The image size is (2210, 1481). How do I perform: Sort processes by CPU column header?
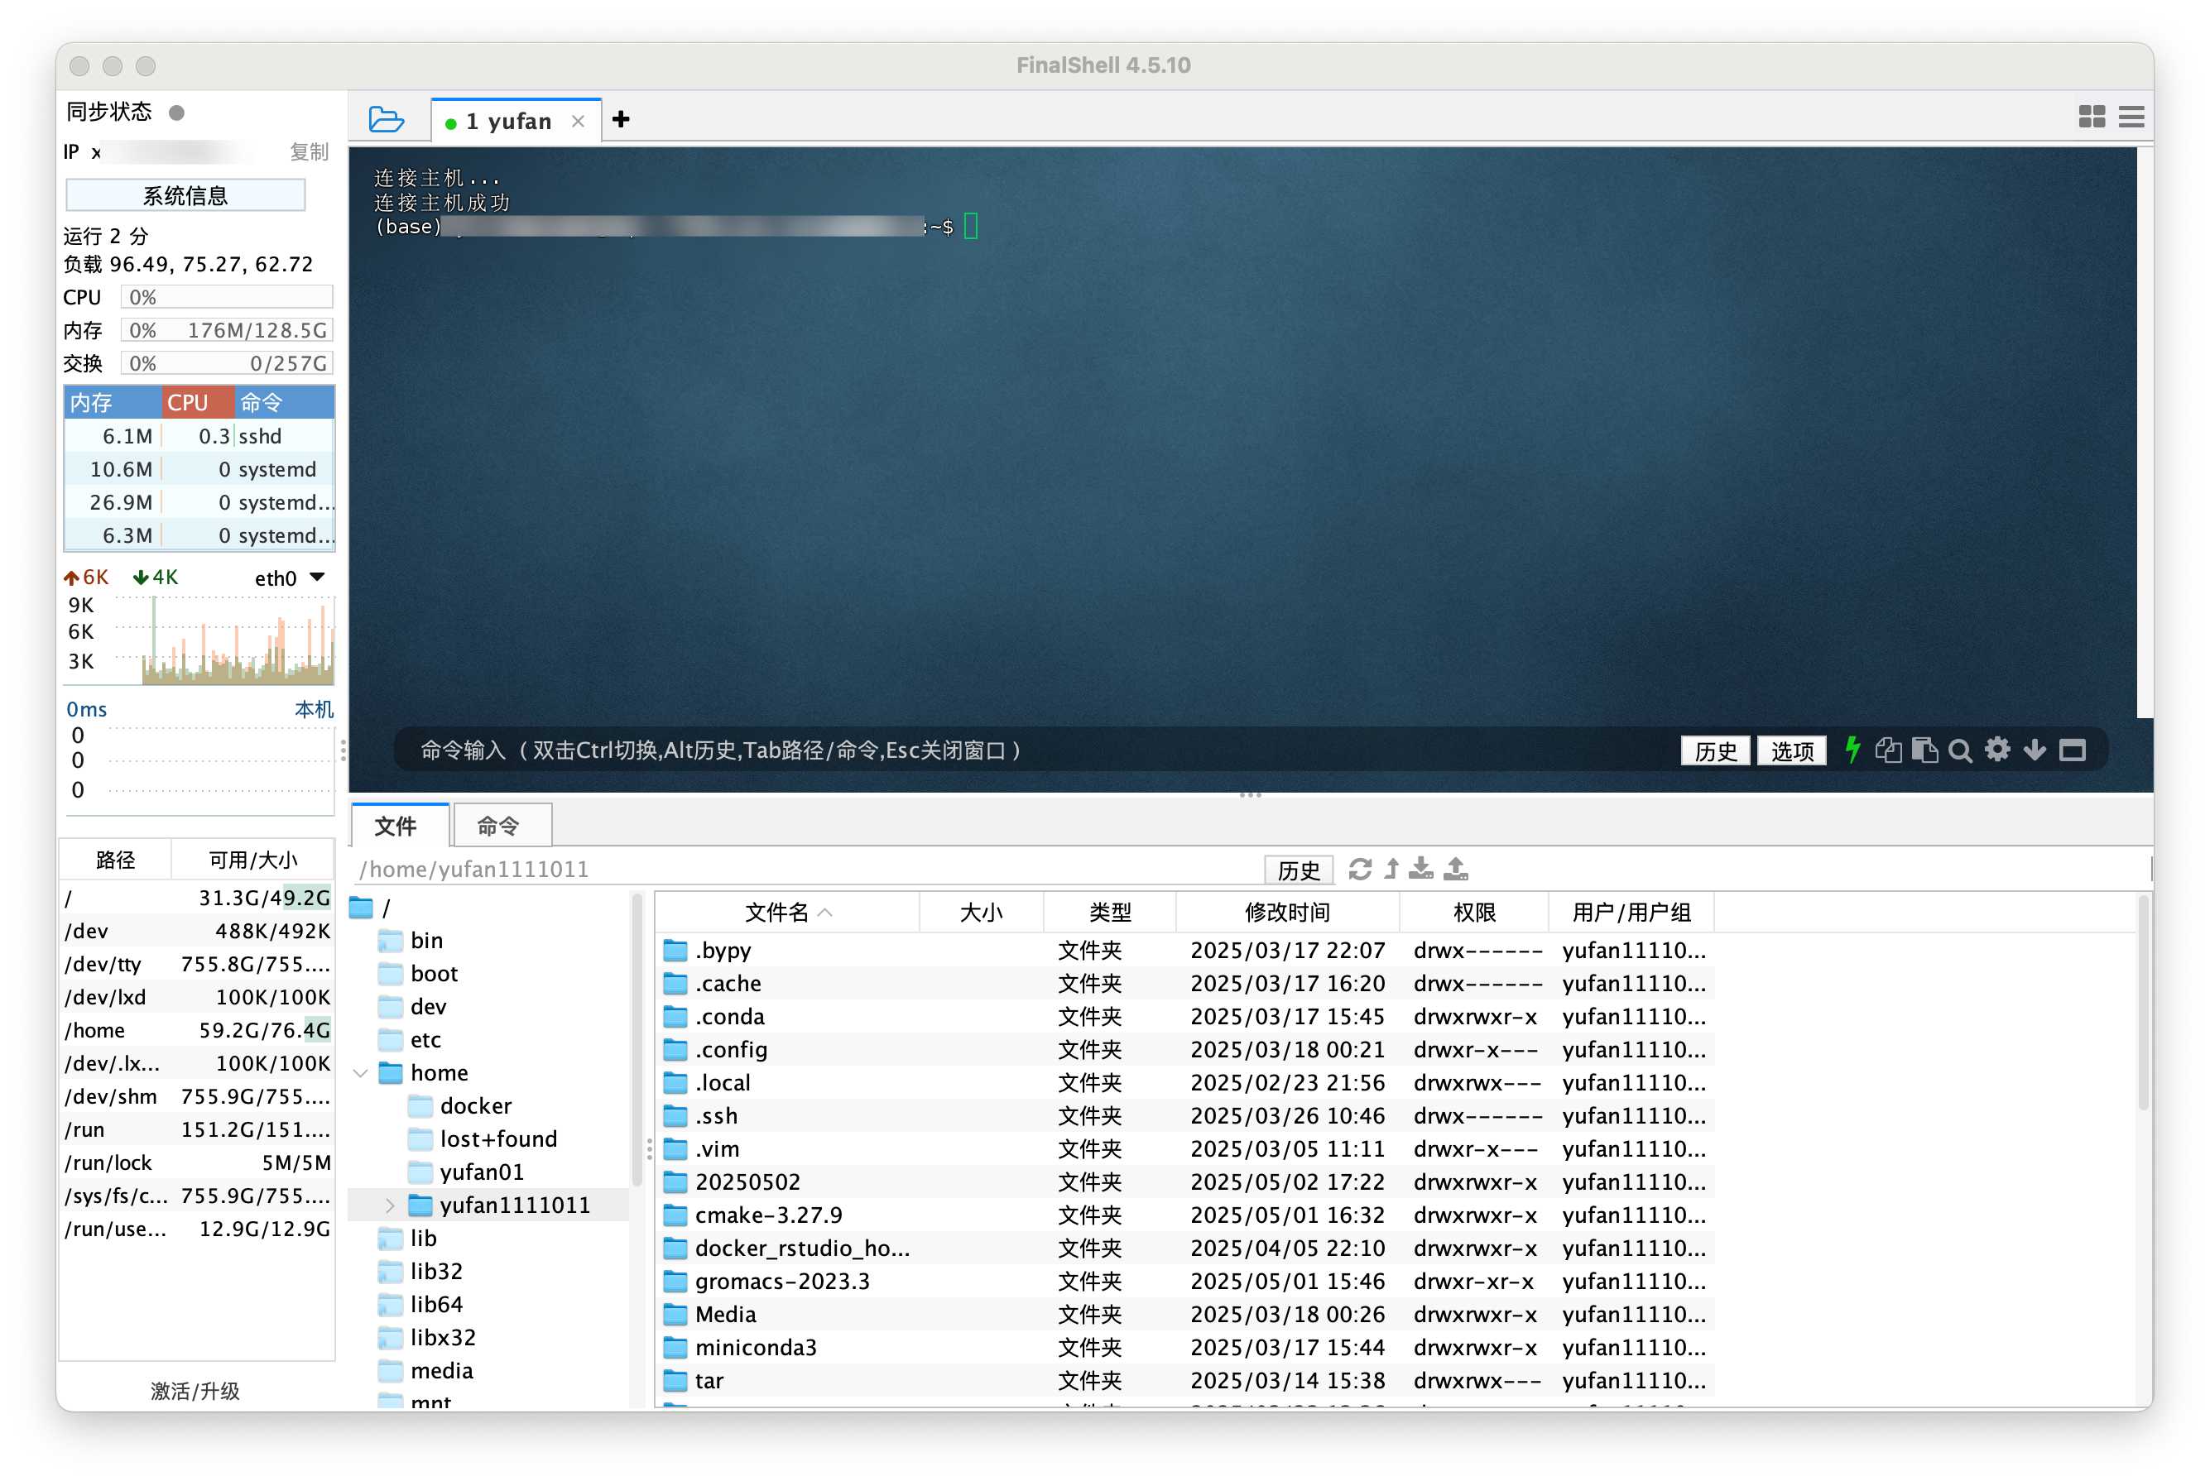198,402
